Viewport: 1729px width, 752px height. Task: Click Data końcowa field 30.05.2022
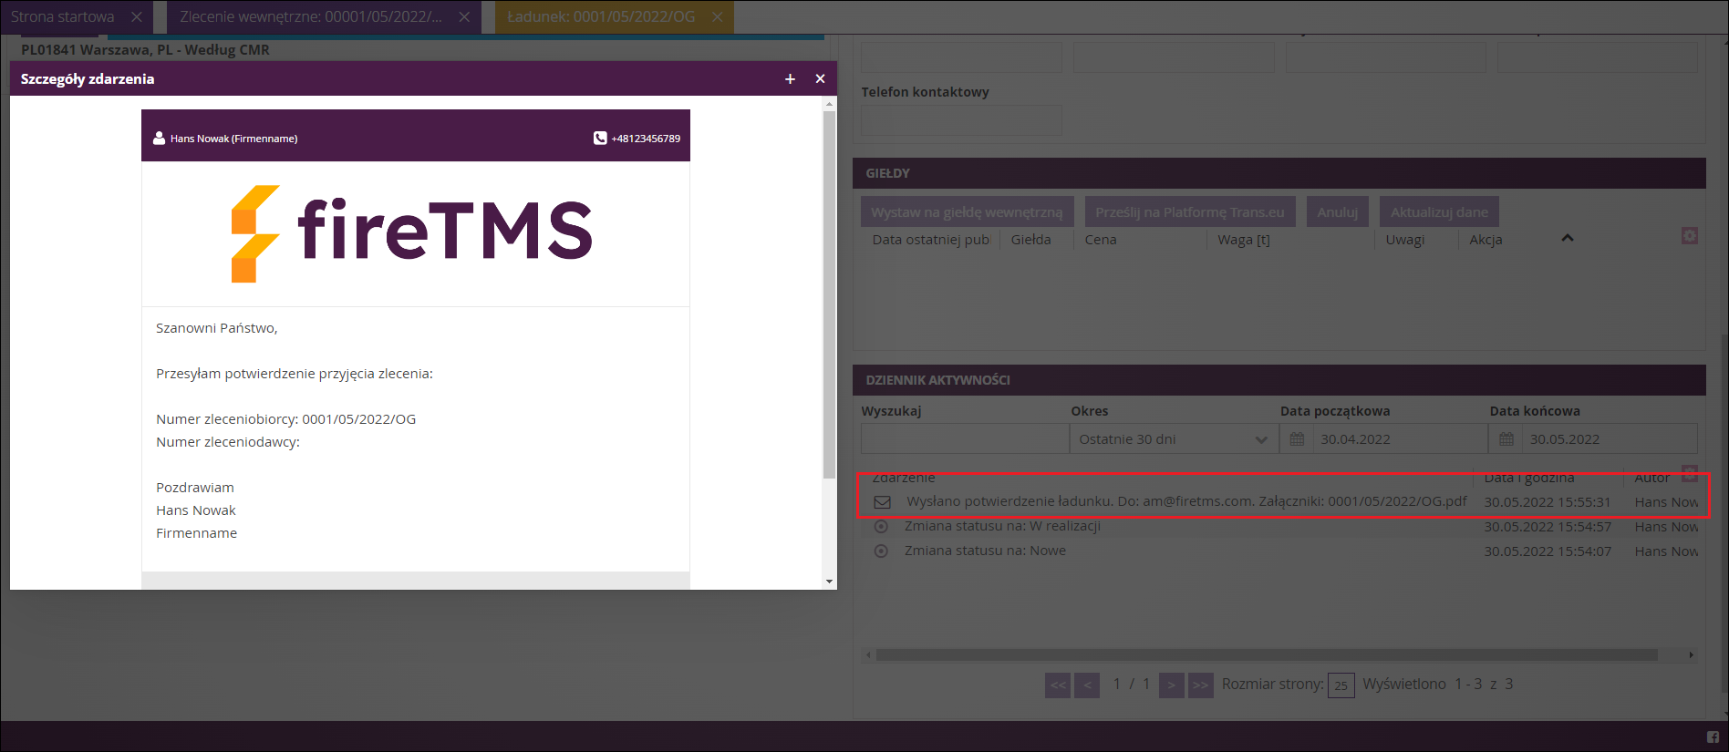click(1610, 438)
